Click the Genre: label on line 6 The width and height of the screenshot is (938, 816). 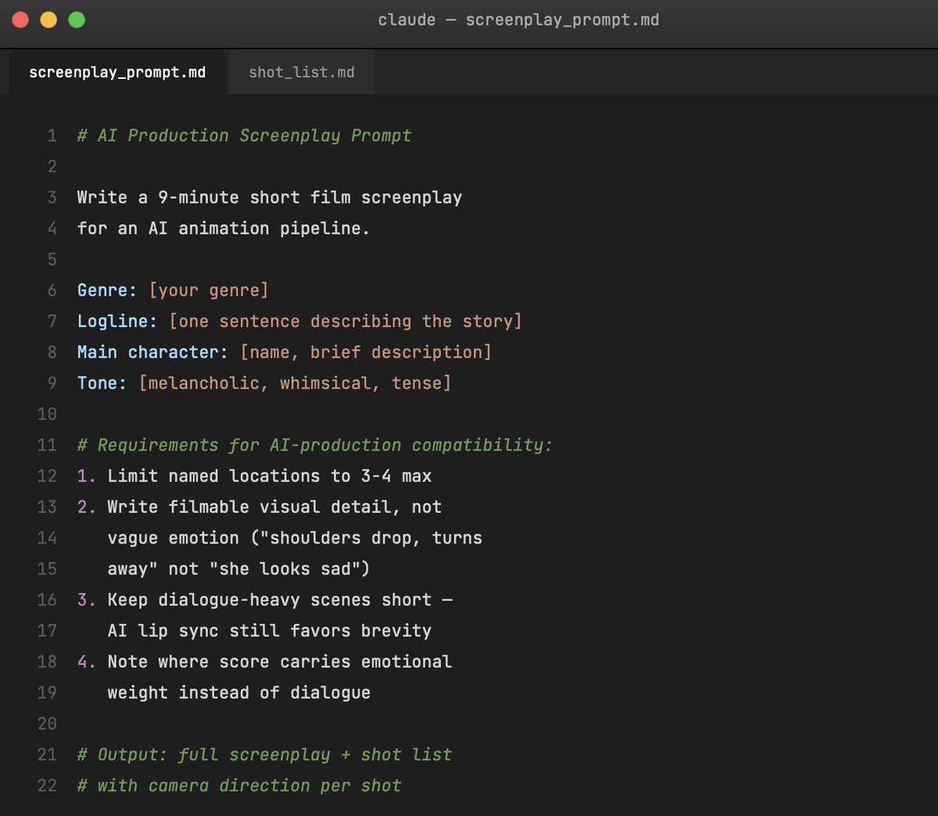107,290
